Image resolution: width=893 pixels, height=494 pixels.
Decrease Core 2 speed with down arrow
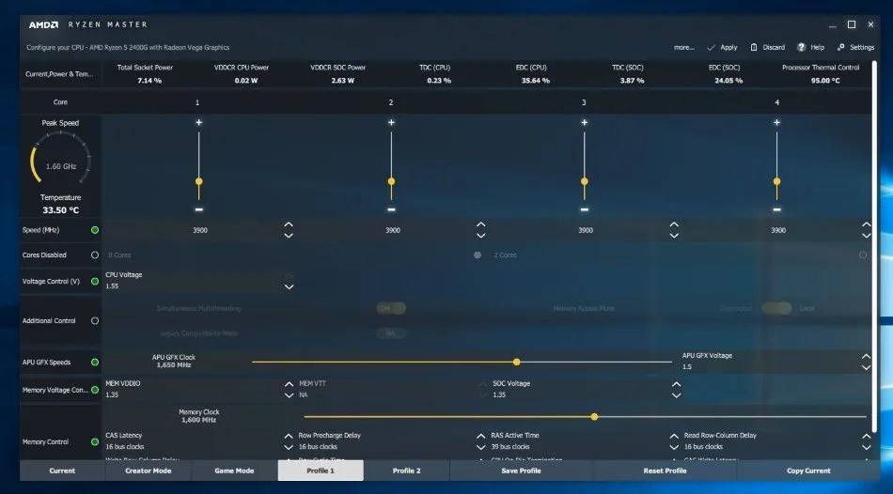coord(481,235)
